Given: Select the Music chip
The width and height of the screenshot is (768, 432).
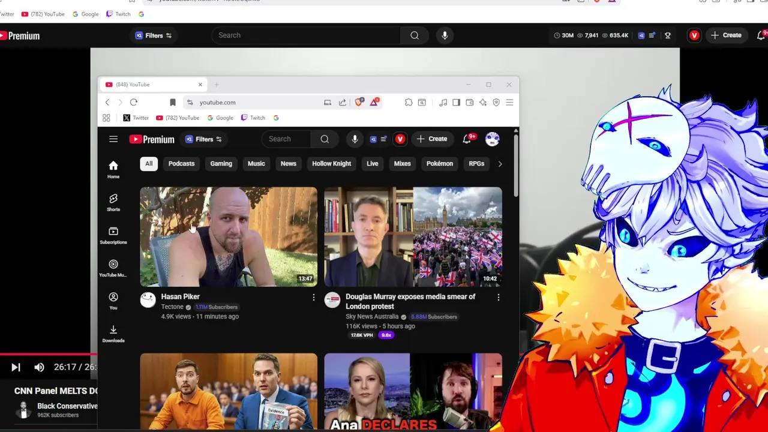Looking at the screenshot, I should 256,164.
